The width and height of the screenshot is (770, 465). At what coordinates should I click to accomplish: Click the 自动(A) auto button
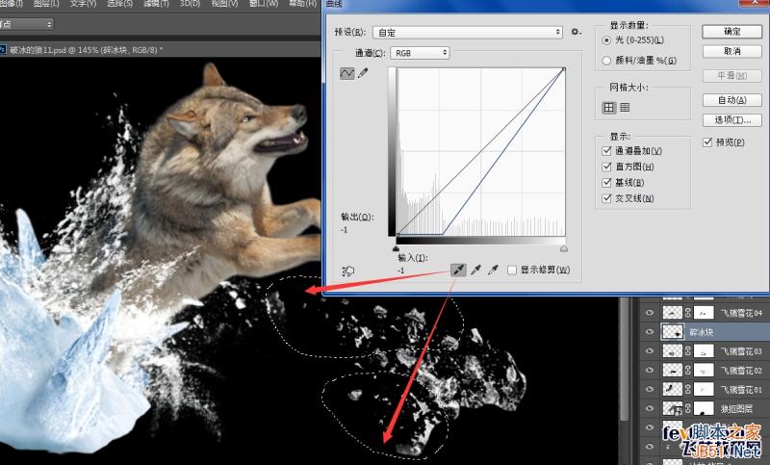[x=731, y=100]
